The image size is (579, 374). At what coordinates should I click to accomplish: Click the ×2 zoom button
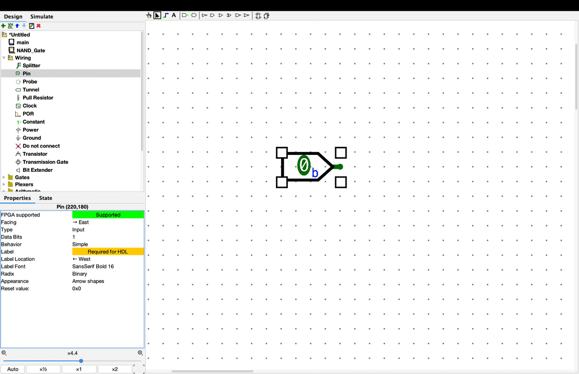[x=114, y=369]
